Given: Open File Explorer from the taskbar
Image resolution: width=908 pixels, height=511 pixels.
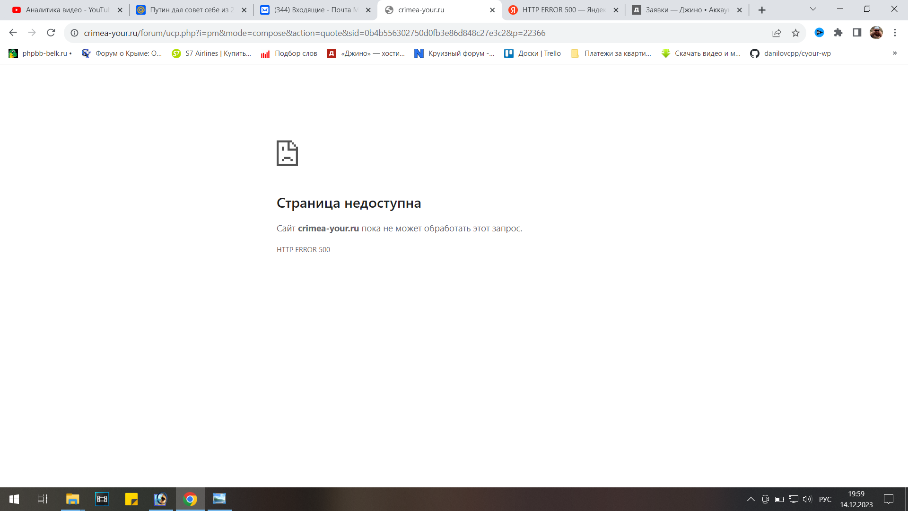Looking at the screenshot, I should click(72, 499).
